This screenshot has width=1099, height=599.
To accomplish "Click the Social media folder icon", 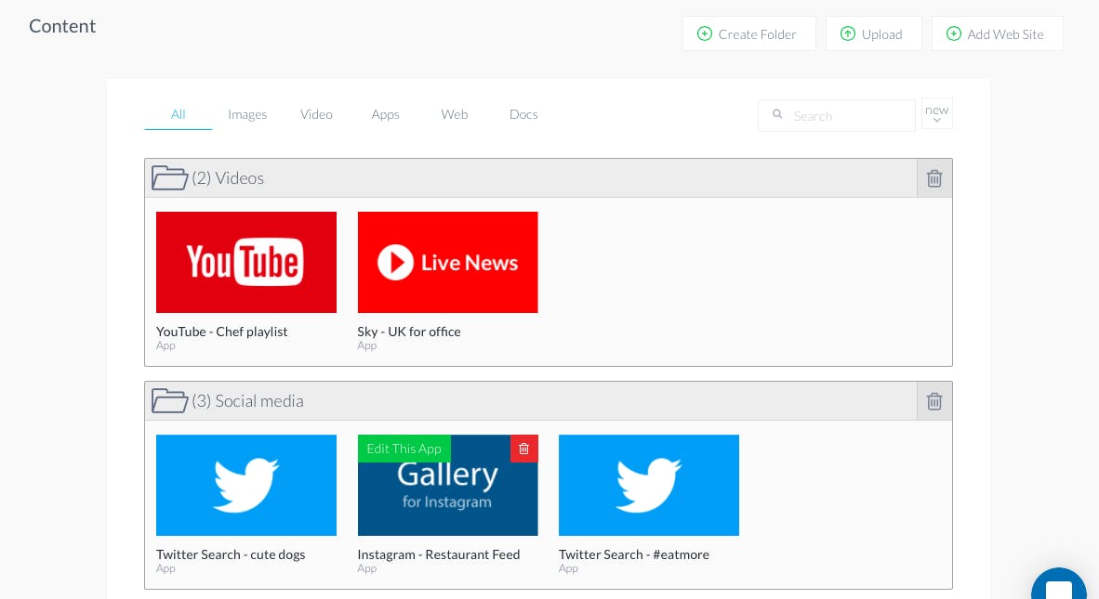I will pyautogui.click(x=169, y=401).
